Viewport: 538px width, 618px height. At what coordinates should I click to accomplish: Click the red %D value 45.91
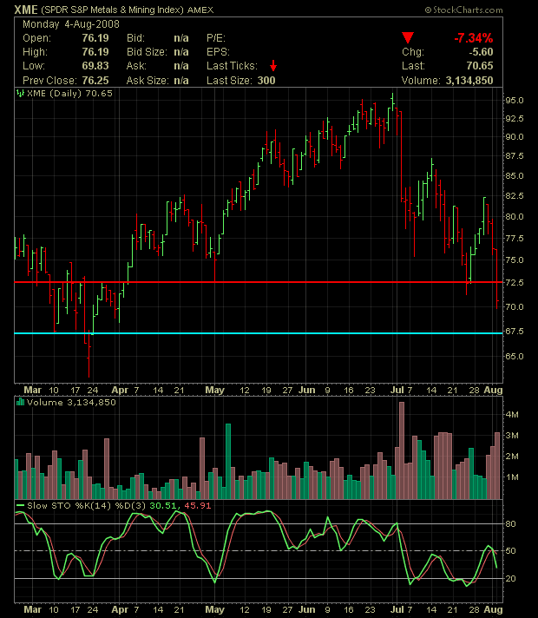click(x=198, y=505)
